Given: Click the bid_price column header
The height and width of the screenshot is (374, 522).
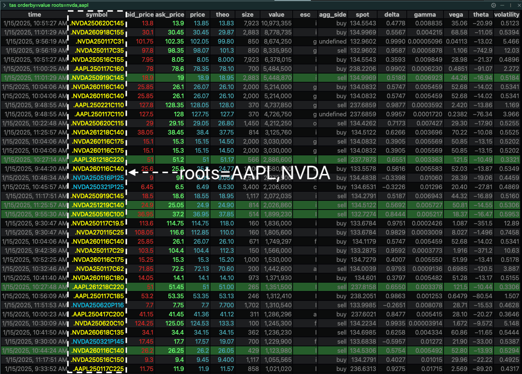Looking at the screenshot, I should [x=140, y=14].
